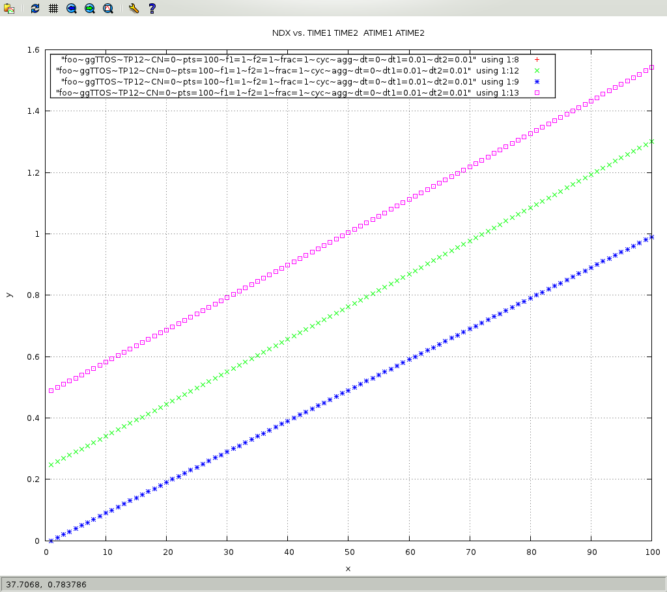
Task: Click the '1.6' tick label on y axis
Action: tap(33, 50)
